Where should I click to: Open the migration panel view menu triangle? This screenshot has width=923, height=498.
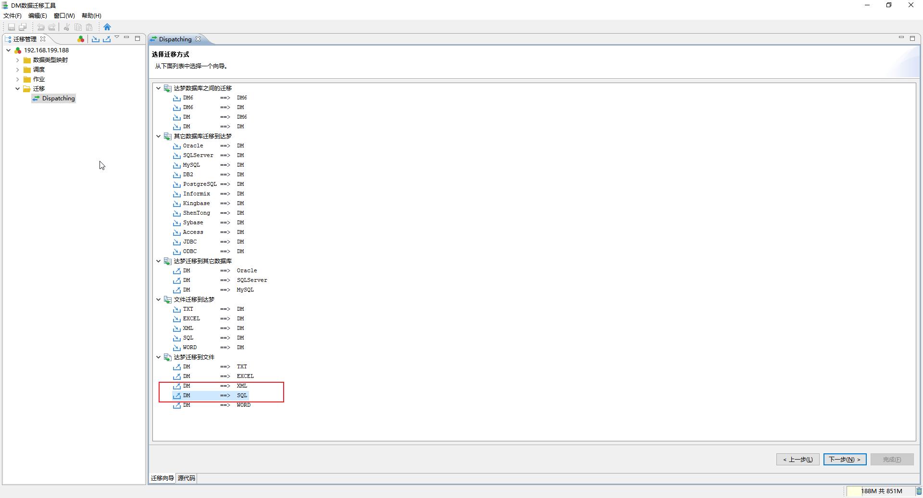click(117, 37)
